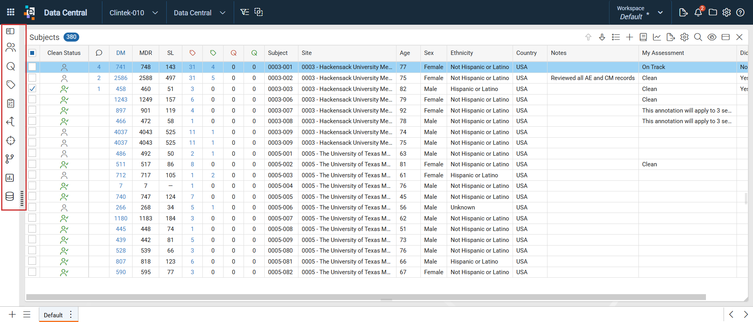Viewport: 753px width, 322px height.
Task: Check the box for subject 0003-002
Action: (33, 78)
